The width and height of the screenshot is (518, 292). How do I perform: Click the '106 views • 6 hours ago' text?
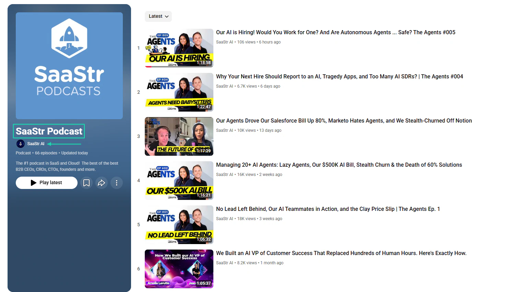(x=259, y=42)
